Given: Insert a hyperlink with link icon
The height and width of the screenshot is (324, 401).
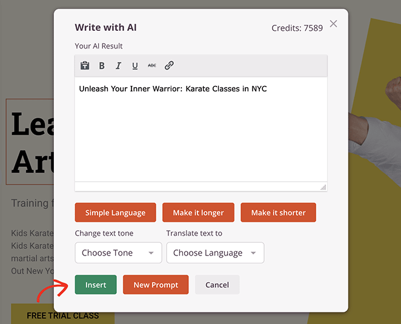Looking at the screenshot, I should [x=169, y=66].
